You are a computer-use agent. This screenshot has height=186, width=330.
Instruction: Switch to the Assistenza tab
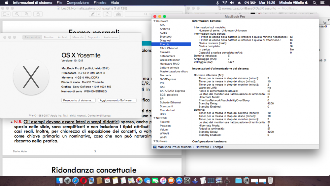[x=111, y=37]
